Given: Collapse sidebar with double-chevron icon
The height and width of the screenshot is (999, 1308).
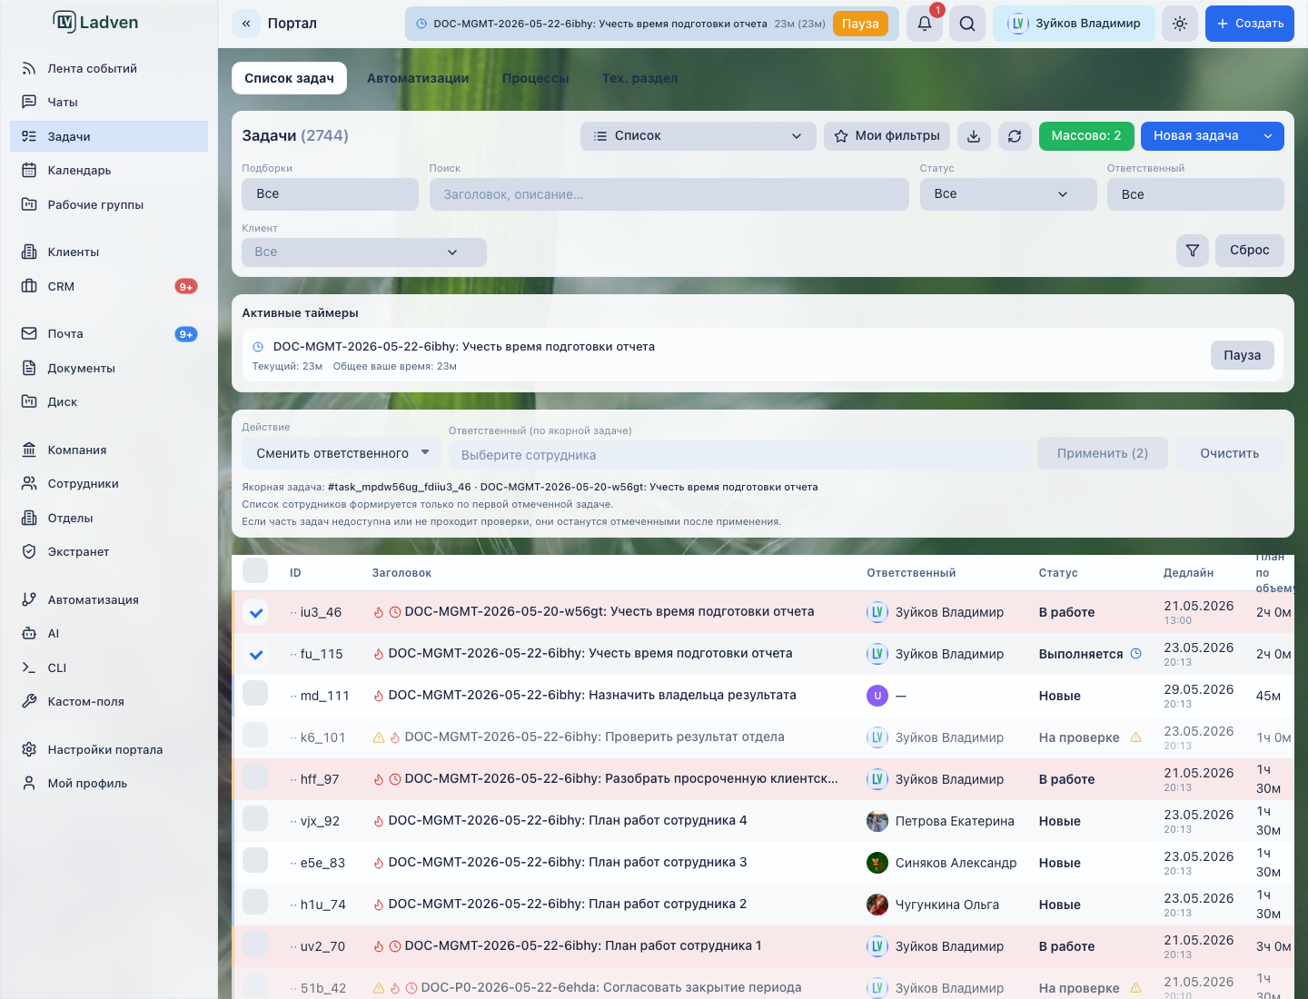Looking at the screenshot, I should tap(246, 24).
